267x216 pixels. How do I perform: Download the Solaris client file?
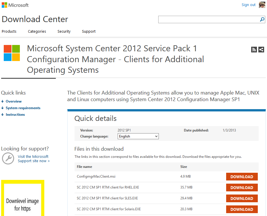[x=242, y=209]
